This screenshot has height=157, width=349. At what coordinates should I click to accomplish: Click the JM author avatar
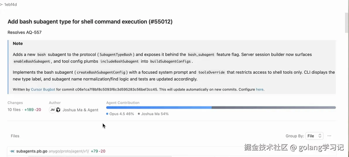(x=52, y=110)
